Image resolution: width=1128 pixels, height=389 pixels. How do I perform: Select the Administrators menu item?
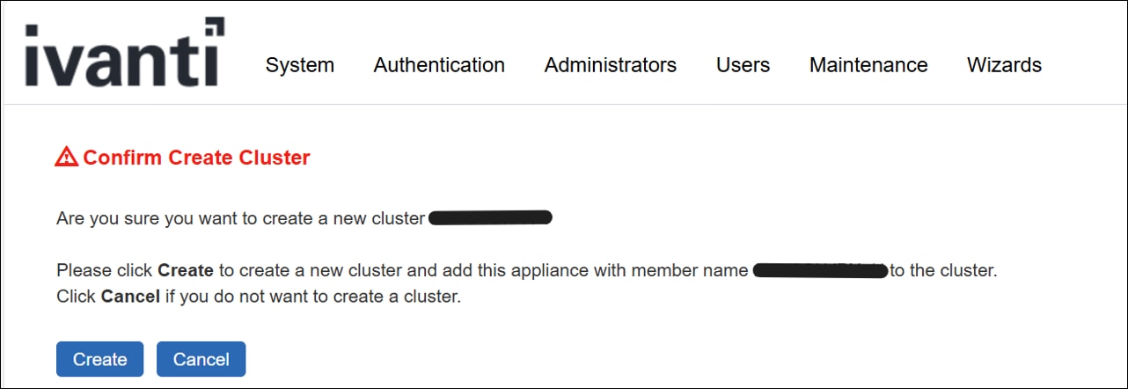click(x=611, y=65)
